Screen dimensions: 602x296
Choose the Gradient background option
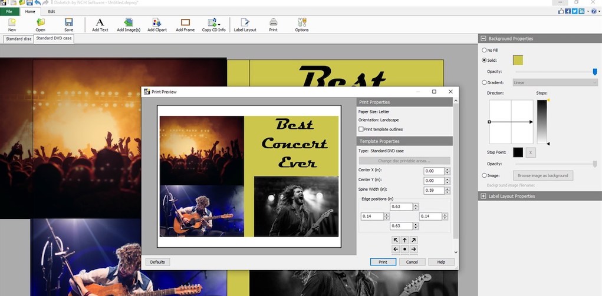tap(485, 82)
